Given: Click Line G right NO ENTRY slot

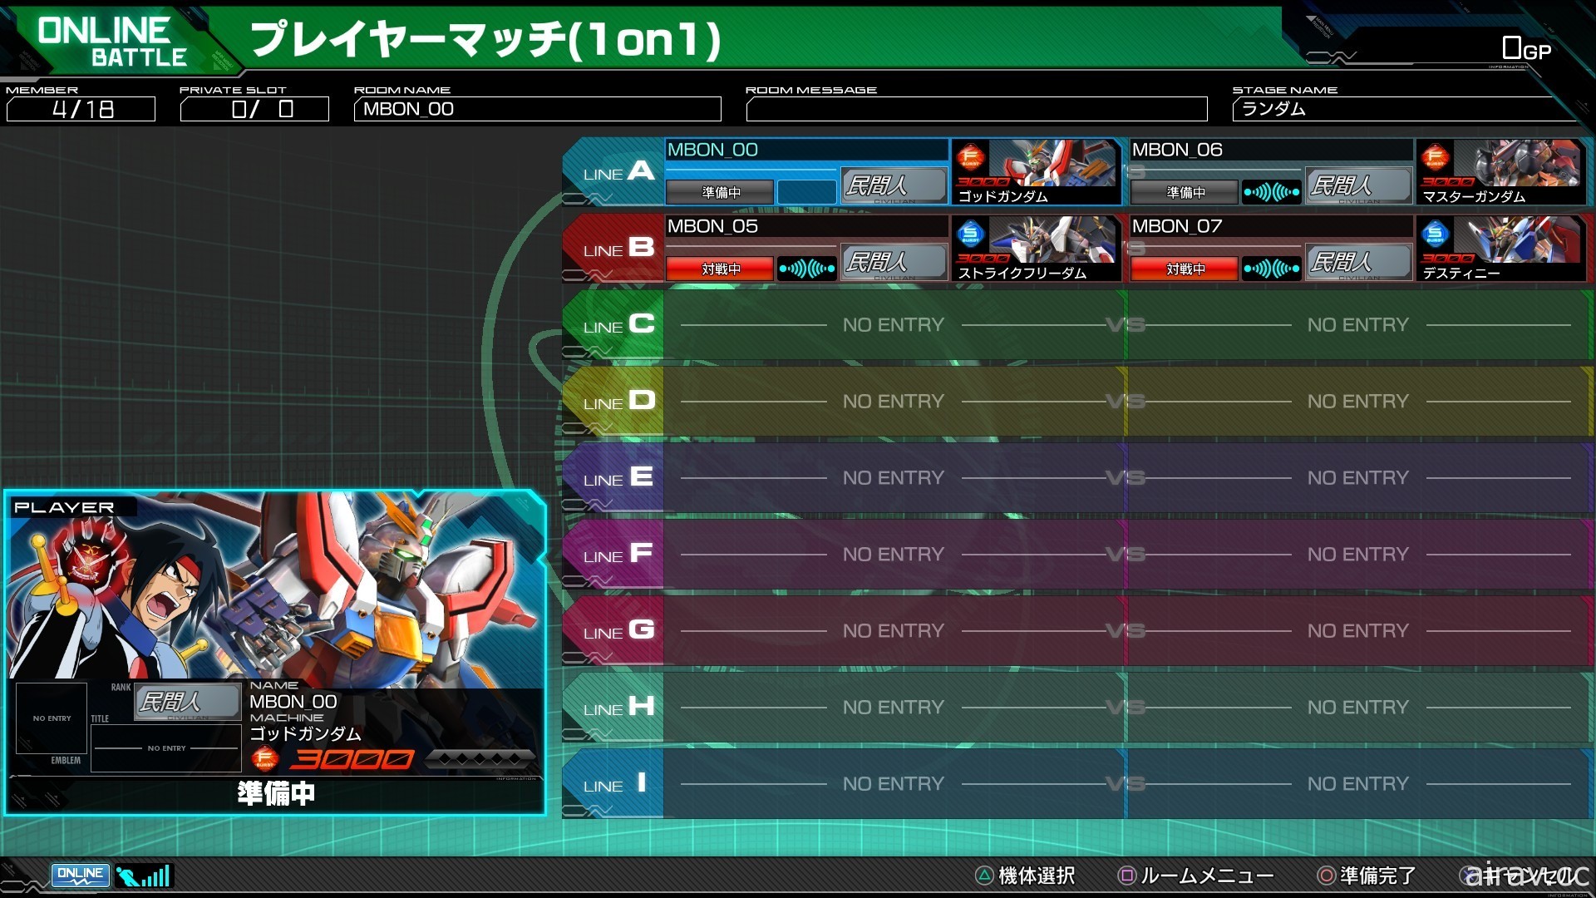Looking at the screenshot, I should tap(1358, 631).
